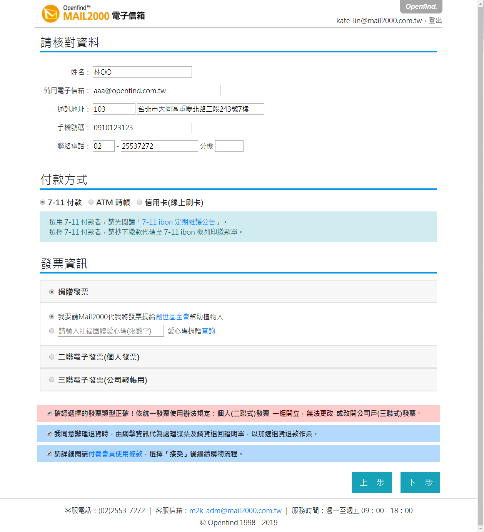Click the 客服電話：(02)2553-7272 footer text
The image size is (484, 532).
click(x=105, y=510)
